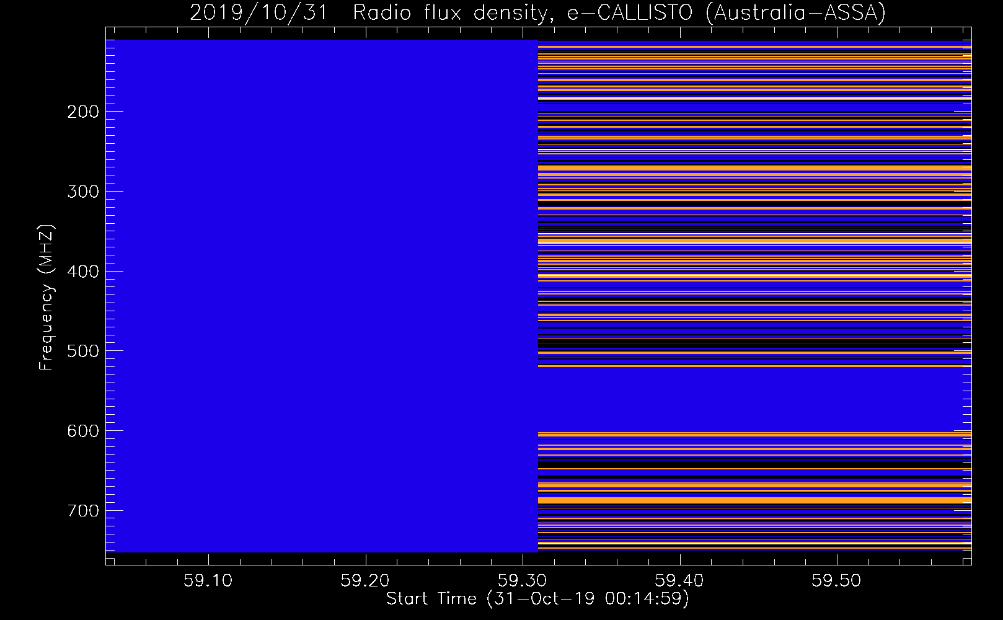Click the 59.50 time tick label
Image resolution: width=1003 pixels, height=620 pixels.
837,581
